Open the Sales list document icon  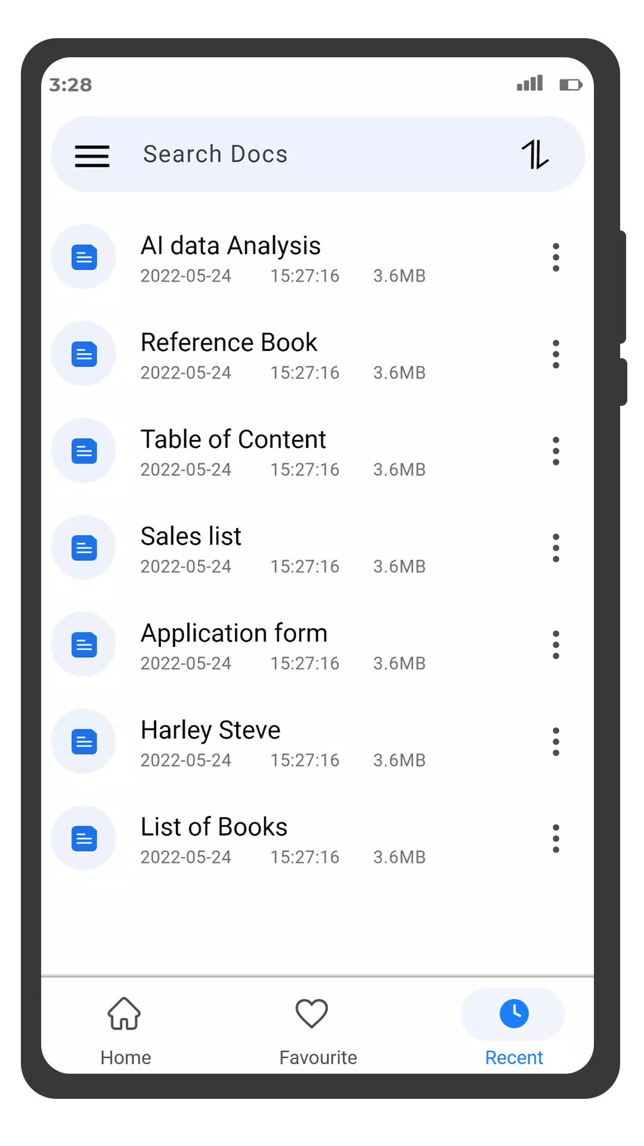tap(84, 548)
